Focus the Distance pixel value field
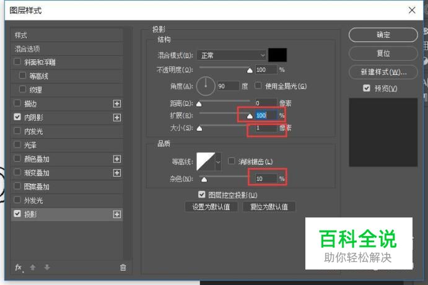 tap(266, 103)
